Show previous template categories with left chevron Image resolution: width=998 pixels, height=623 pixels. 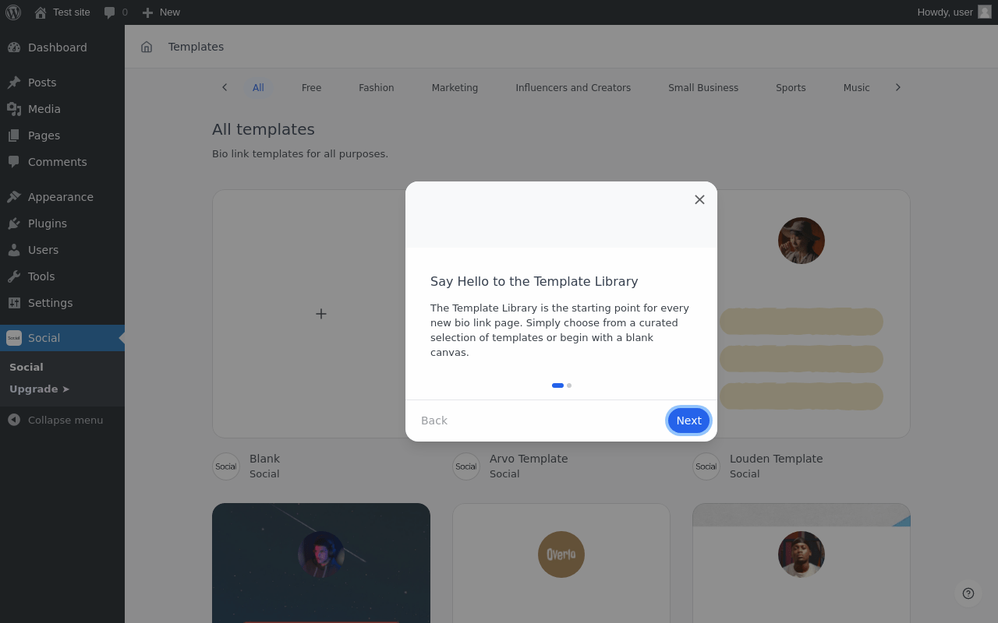click(x=225, y=87)
